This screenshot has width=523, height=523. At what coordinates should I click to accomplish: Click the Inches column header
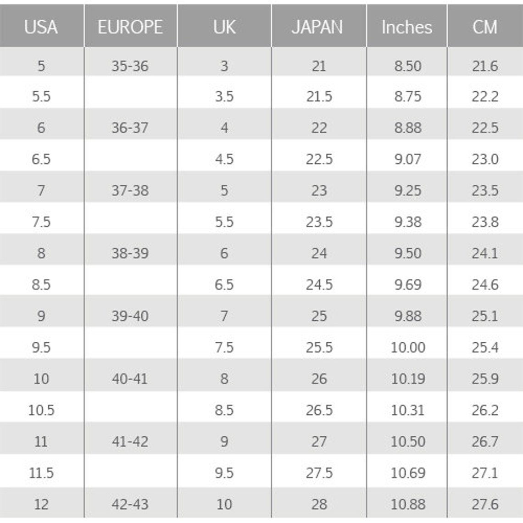click(407, 27)
